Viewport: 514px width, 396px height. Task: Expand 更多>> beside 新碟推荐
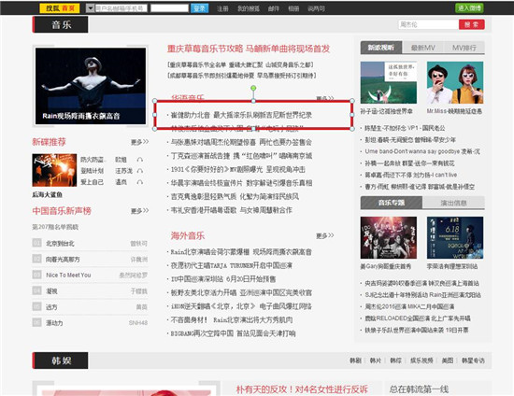(x=140, y=142)
